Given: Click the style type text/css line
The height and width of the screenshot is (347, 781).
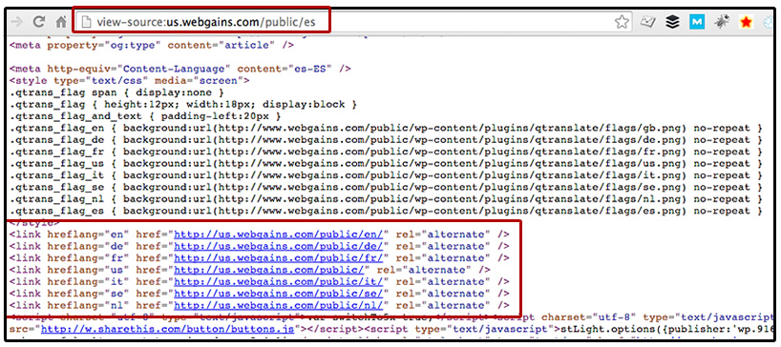Looking at the screenshot, I should click(x=130, y=80).
